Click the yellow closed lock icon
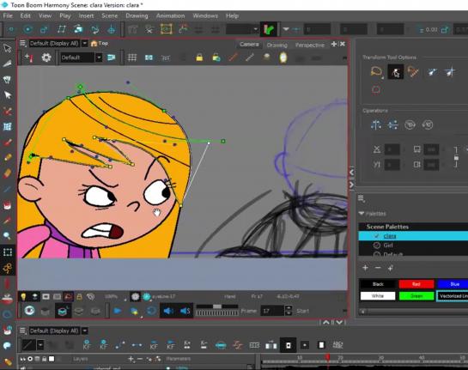Screen dimensions: 468x370 point(199,58)
